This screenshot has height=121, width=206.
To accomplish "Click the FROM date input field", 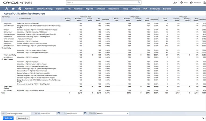I will 48,113.
